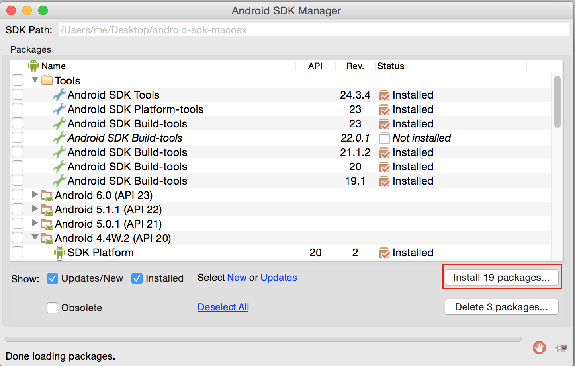The width and height of the screenshot is (575, 366).
Task: Open the log window icon at bottom right
Action: pyautogui.click(x=561, y=348)
